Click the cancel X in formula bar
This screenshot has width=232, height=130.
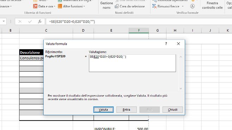click(20, 22)
